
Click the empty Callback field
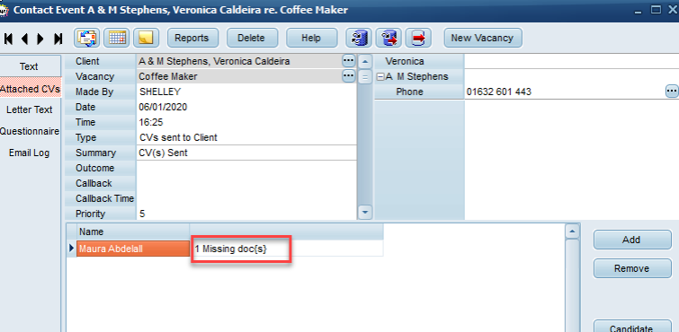click(246, 183)
